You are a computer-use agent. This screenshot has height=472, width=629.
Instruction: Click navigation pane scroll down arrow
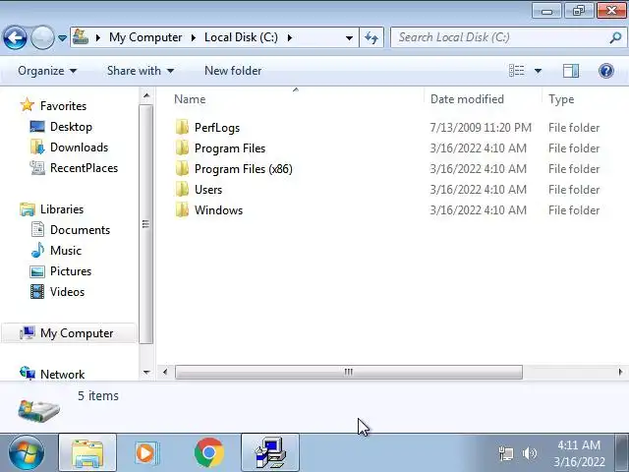146,373
